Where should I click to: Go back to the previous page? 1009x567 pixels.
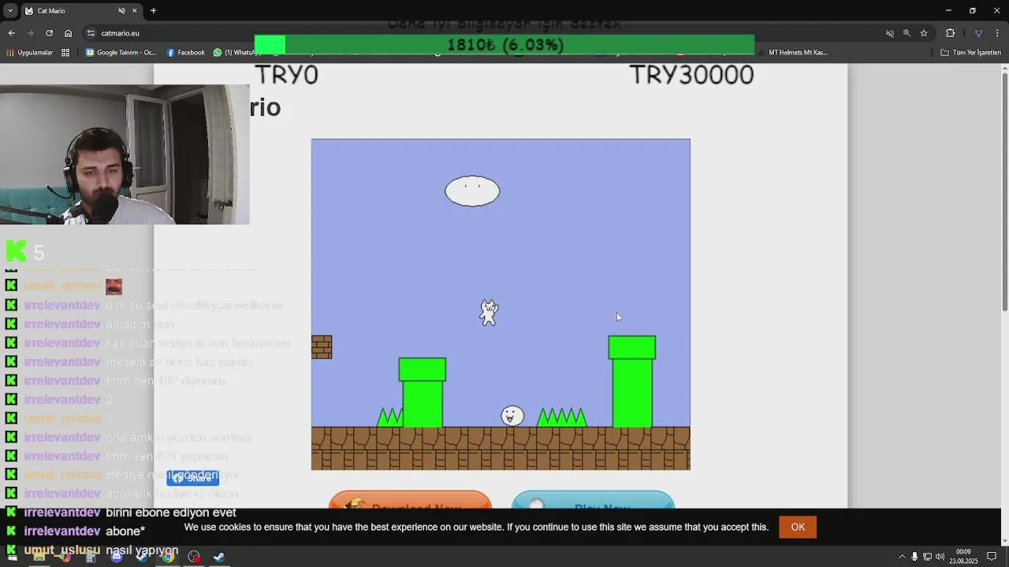[11, 33]
